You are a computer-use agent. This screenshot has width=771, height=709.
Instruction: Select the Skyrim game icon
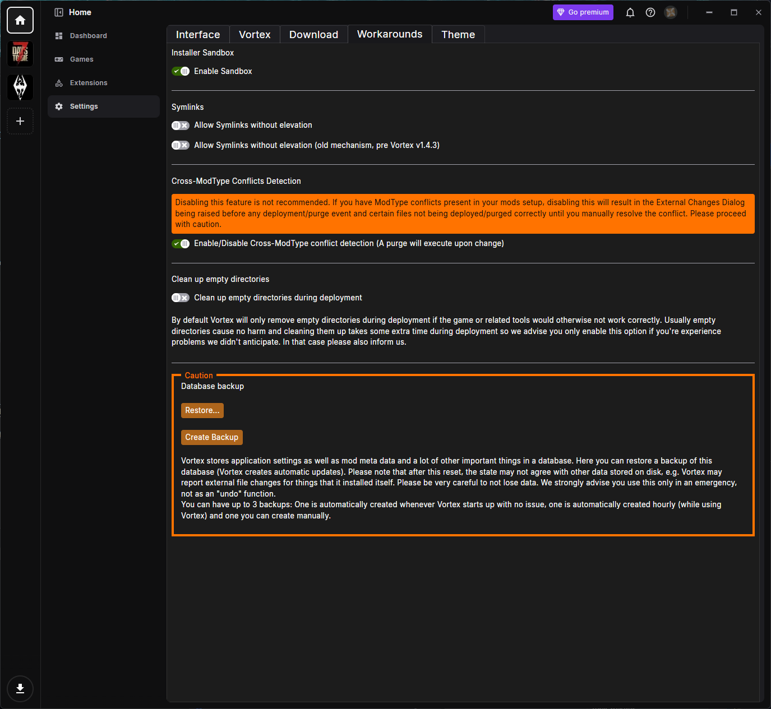[x=20, y=87]
